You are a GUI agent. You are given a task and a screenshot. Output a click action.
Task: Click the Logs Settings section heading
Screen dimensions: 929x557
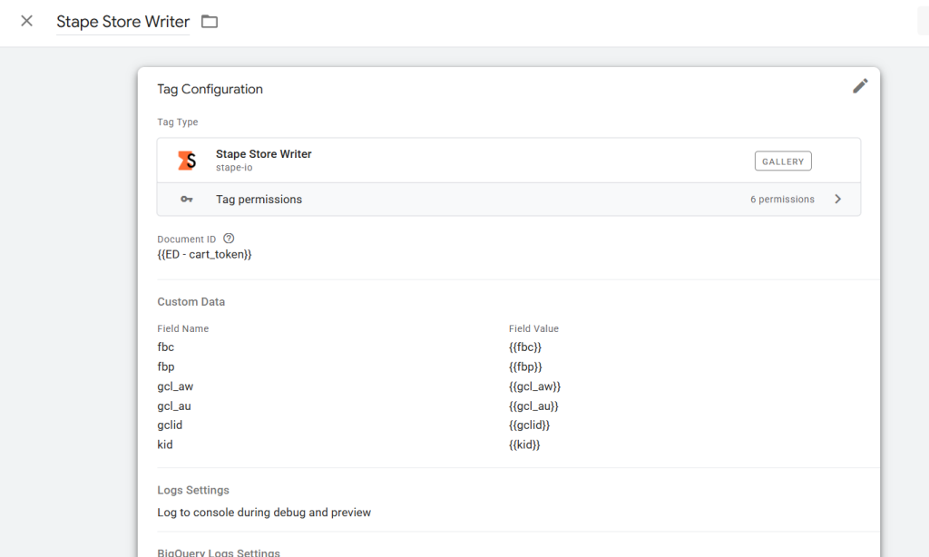pyautogui.click(x=193, y=490)
